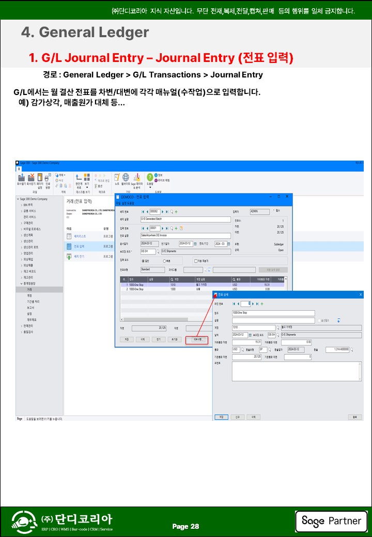Viewport: 372px width, 537px height.
Task: Click the 전기 post button
Action: click(x=158, y=339)
